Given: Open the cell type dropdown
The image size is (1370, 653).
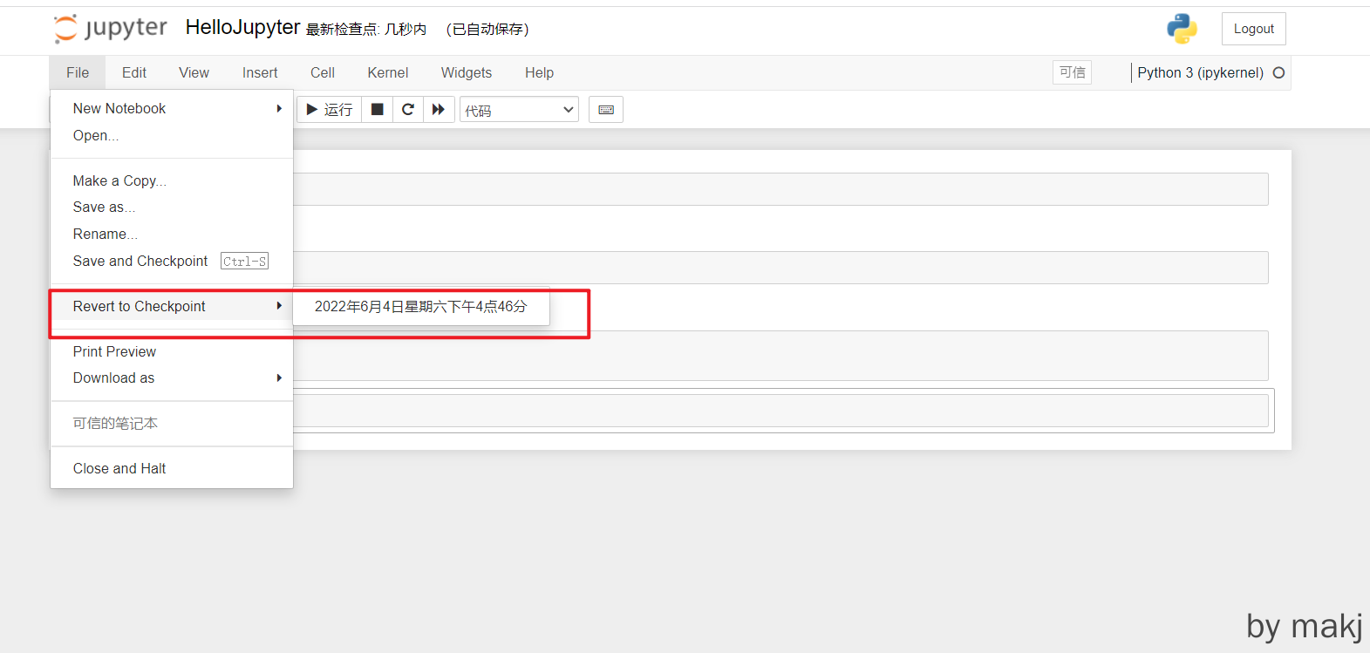Looking at the screenshot, I should (x=519, y=110).
